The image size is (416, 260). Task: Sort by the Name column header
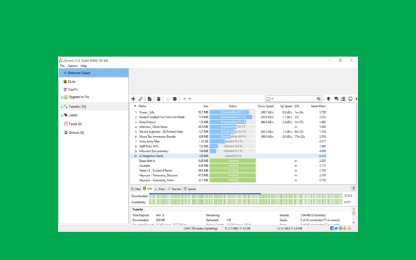(142, 106)
